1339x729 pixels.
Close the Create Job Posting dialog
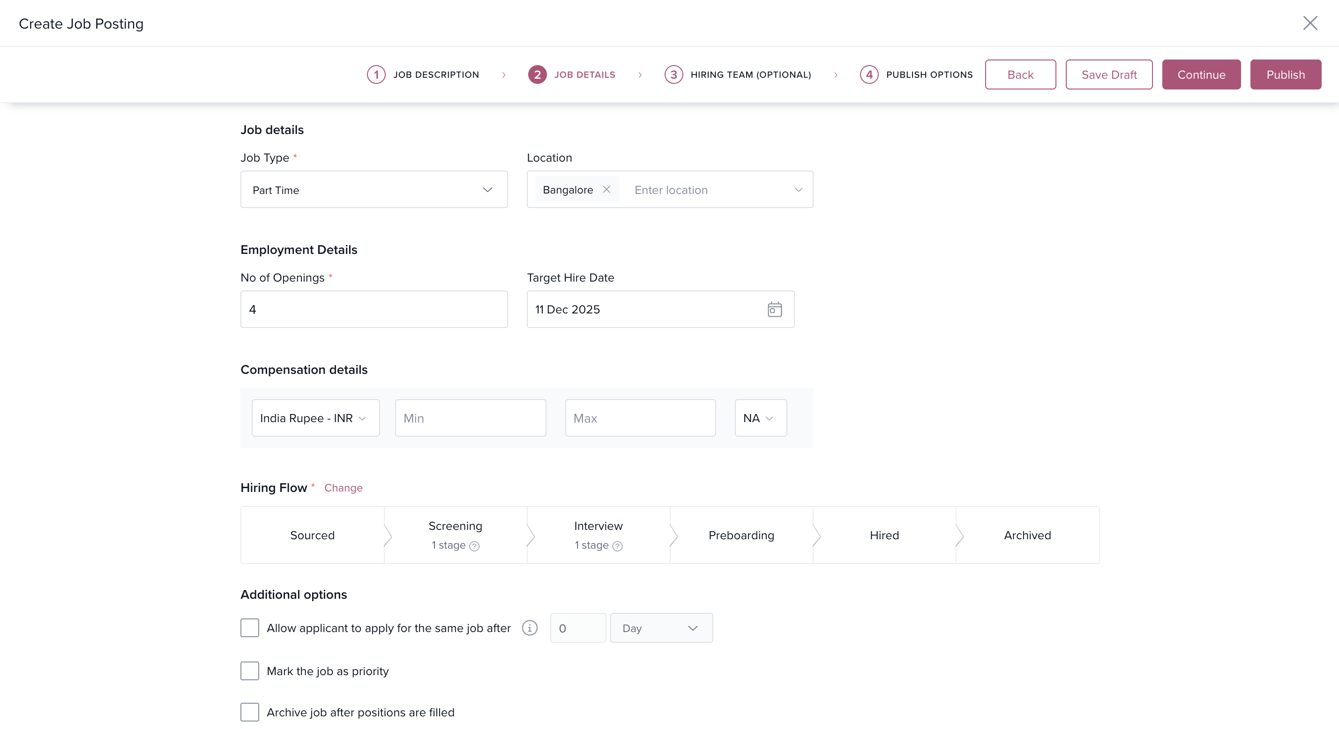[x=1310, y=23]
